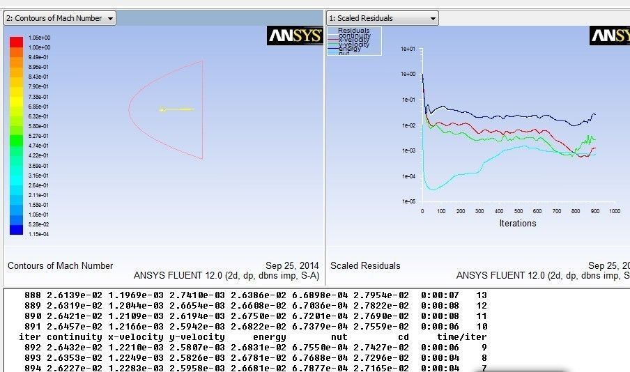Open the Contours of Mach Number window dropdown
The width and height of the screenshot is (630, 372).
(x=60, y=18)
